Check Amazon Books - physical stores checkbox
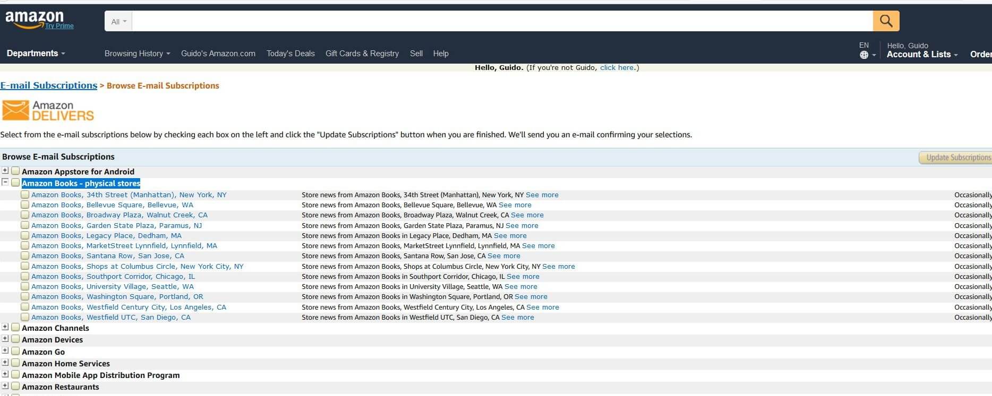Viewport: 992px width, 396px height. point(15,182)
